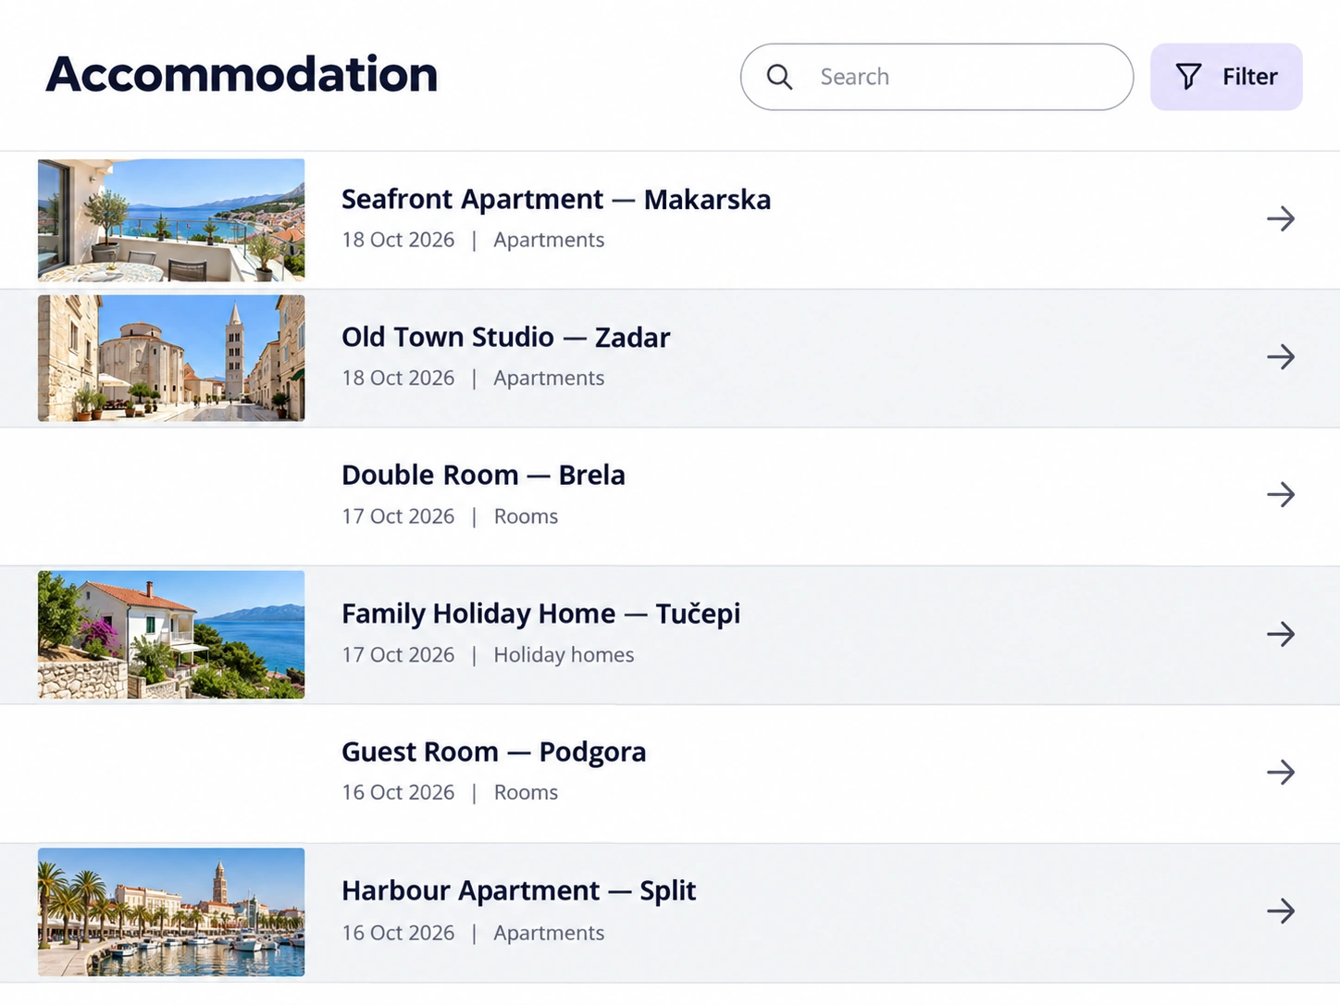The image size is (1340, 1005).
Task: Select Old Town Studio — Zadar title
Action: pos(506,337)
